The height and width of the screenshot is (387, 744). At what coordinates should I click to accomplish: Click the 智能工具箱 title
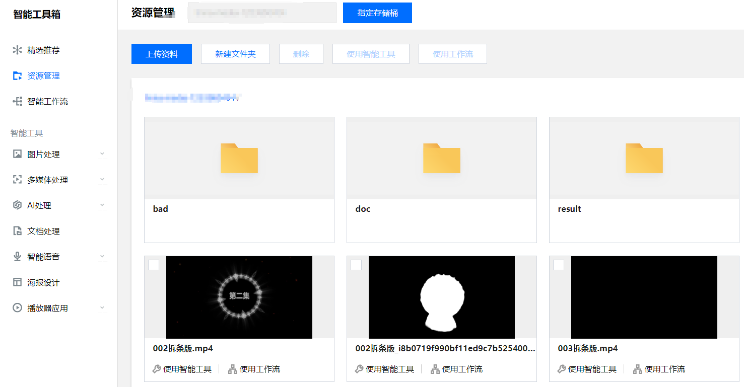point(37,15)
